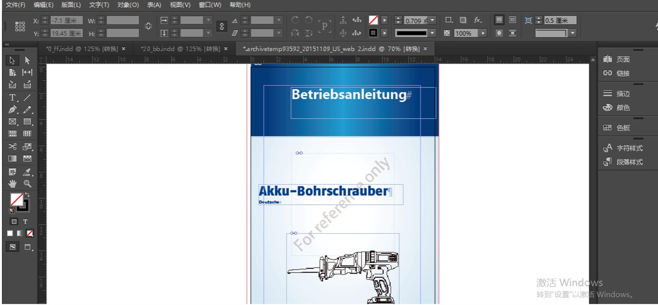Open the opacity slider arrow next to 100%
Image resolution: width=658 pixels, height=305 pixels.
(483, 33)
